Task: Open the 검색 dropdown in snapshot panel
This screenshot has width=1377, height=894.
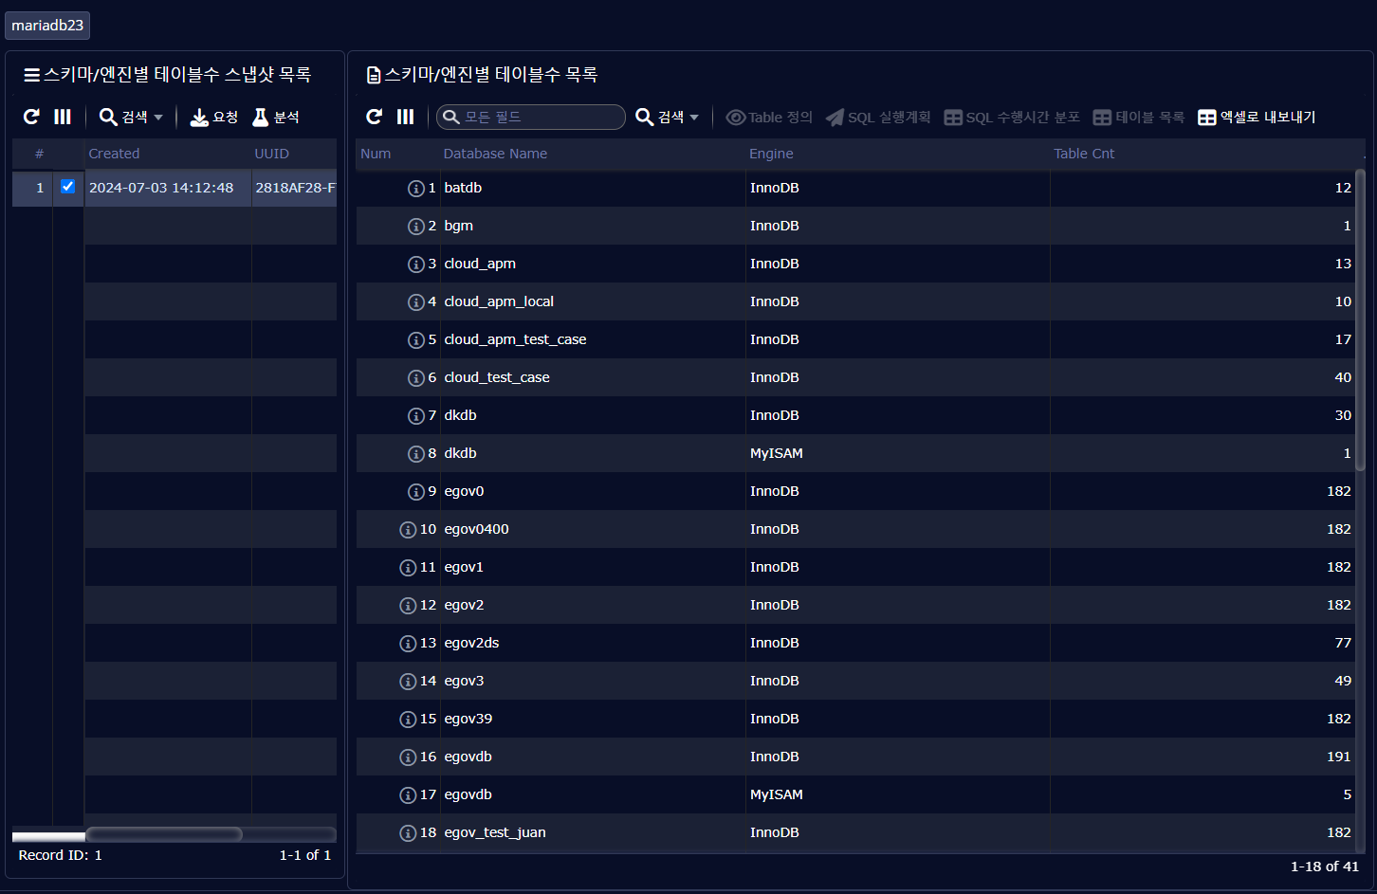Action: pos(132,117)
